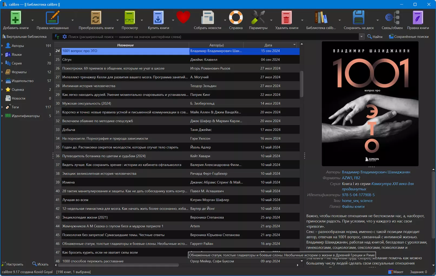Sort by the Автор(ы) column header

(216, 45)
